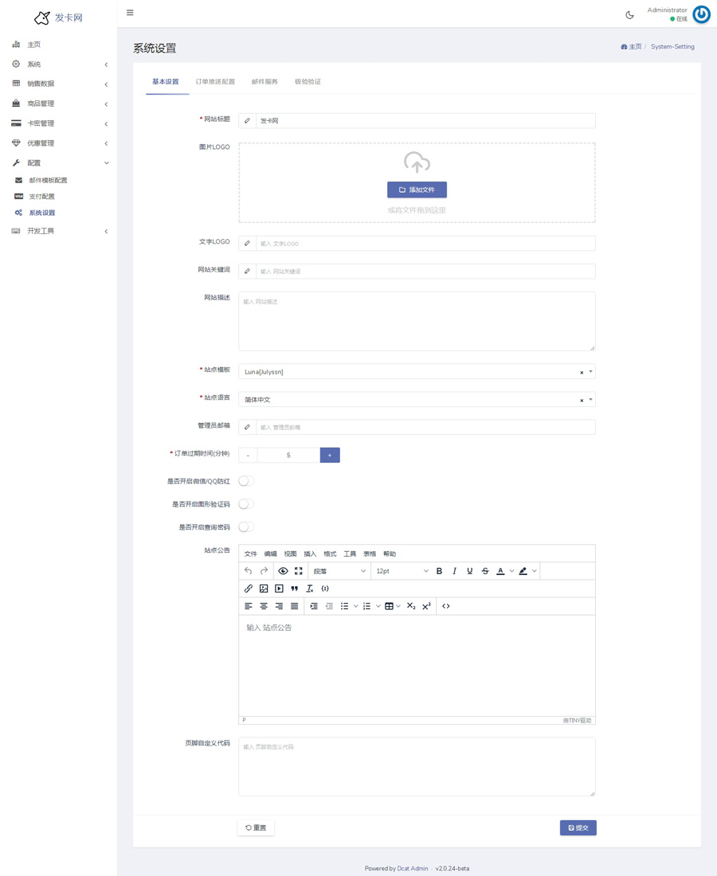Turn on the 是否开启查询密码 switch
This screenshot has width=717, height=876.
pos(246,527)
